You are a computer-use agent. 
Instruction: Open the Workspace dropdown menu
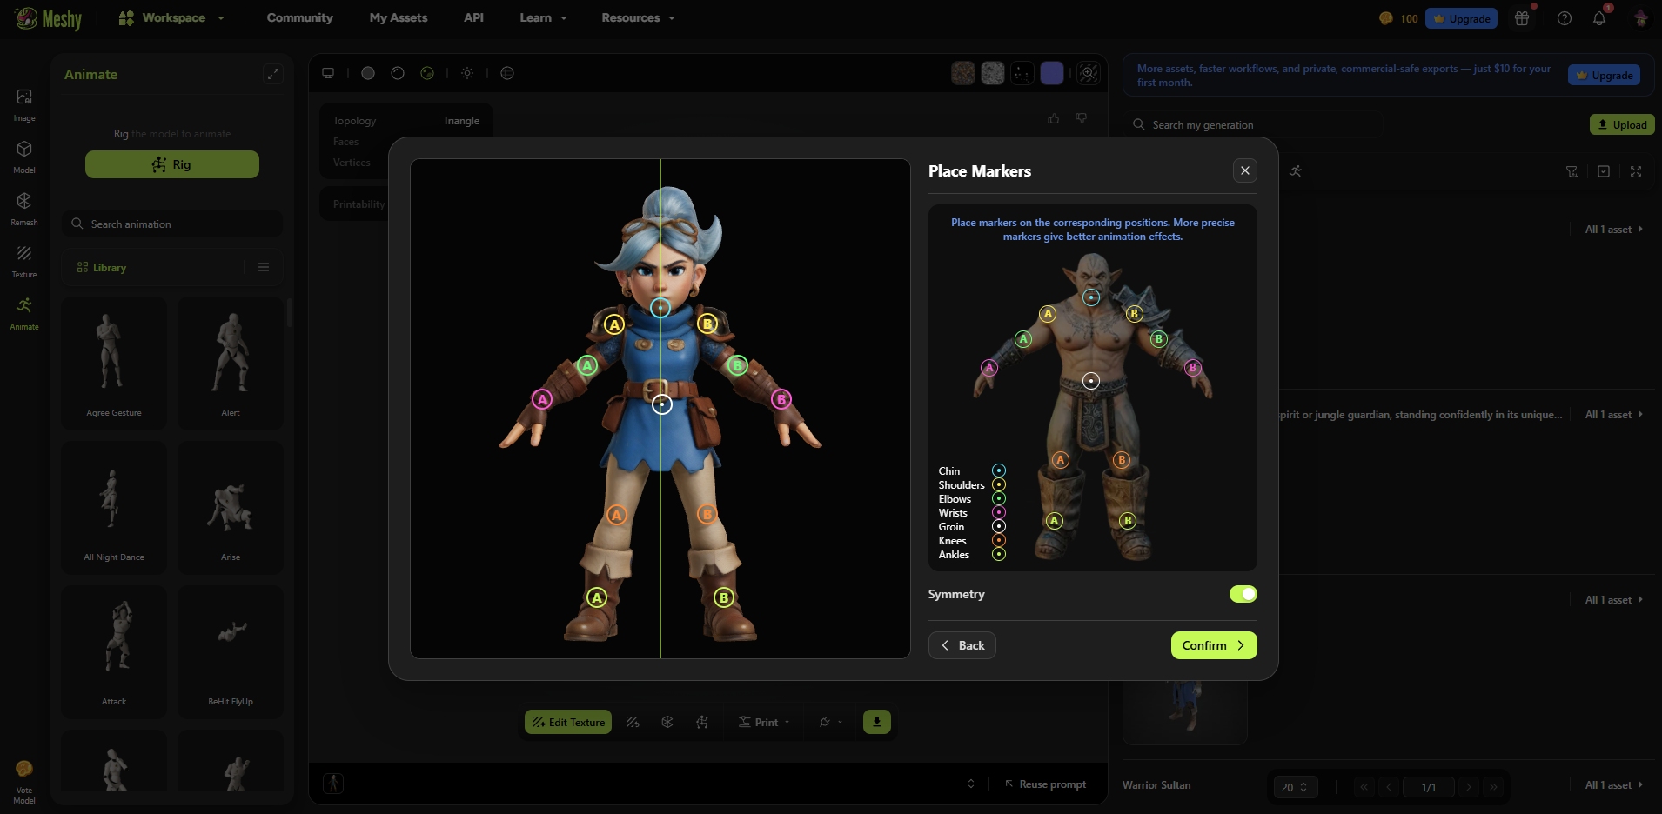[172, 17]
